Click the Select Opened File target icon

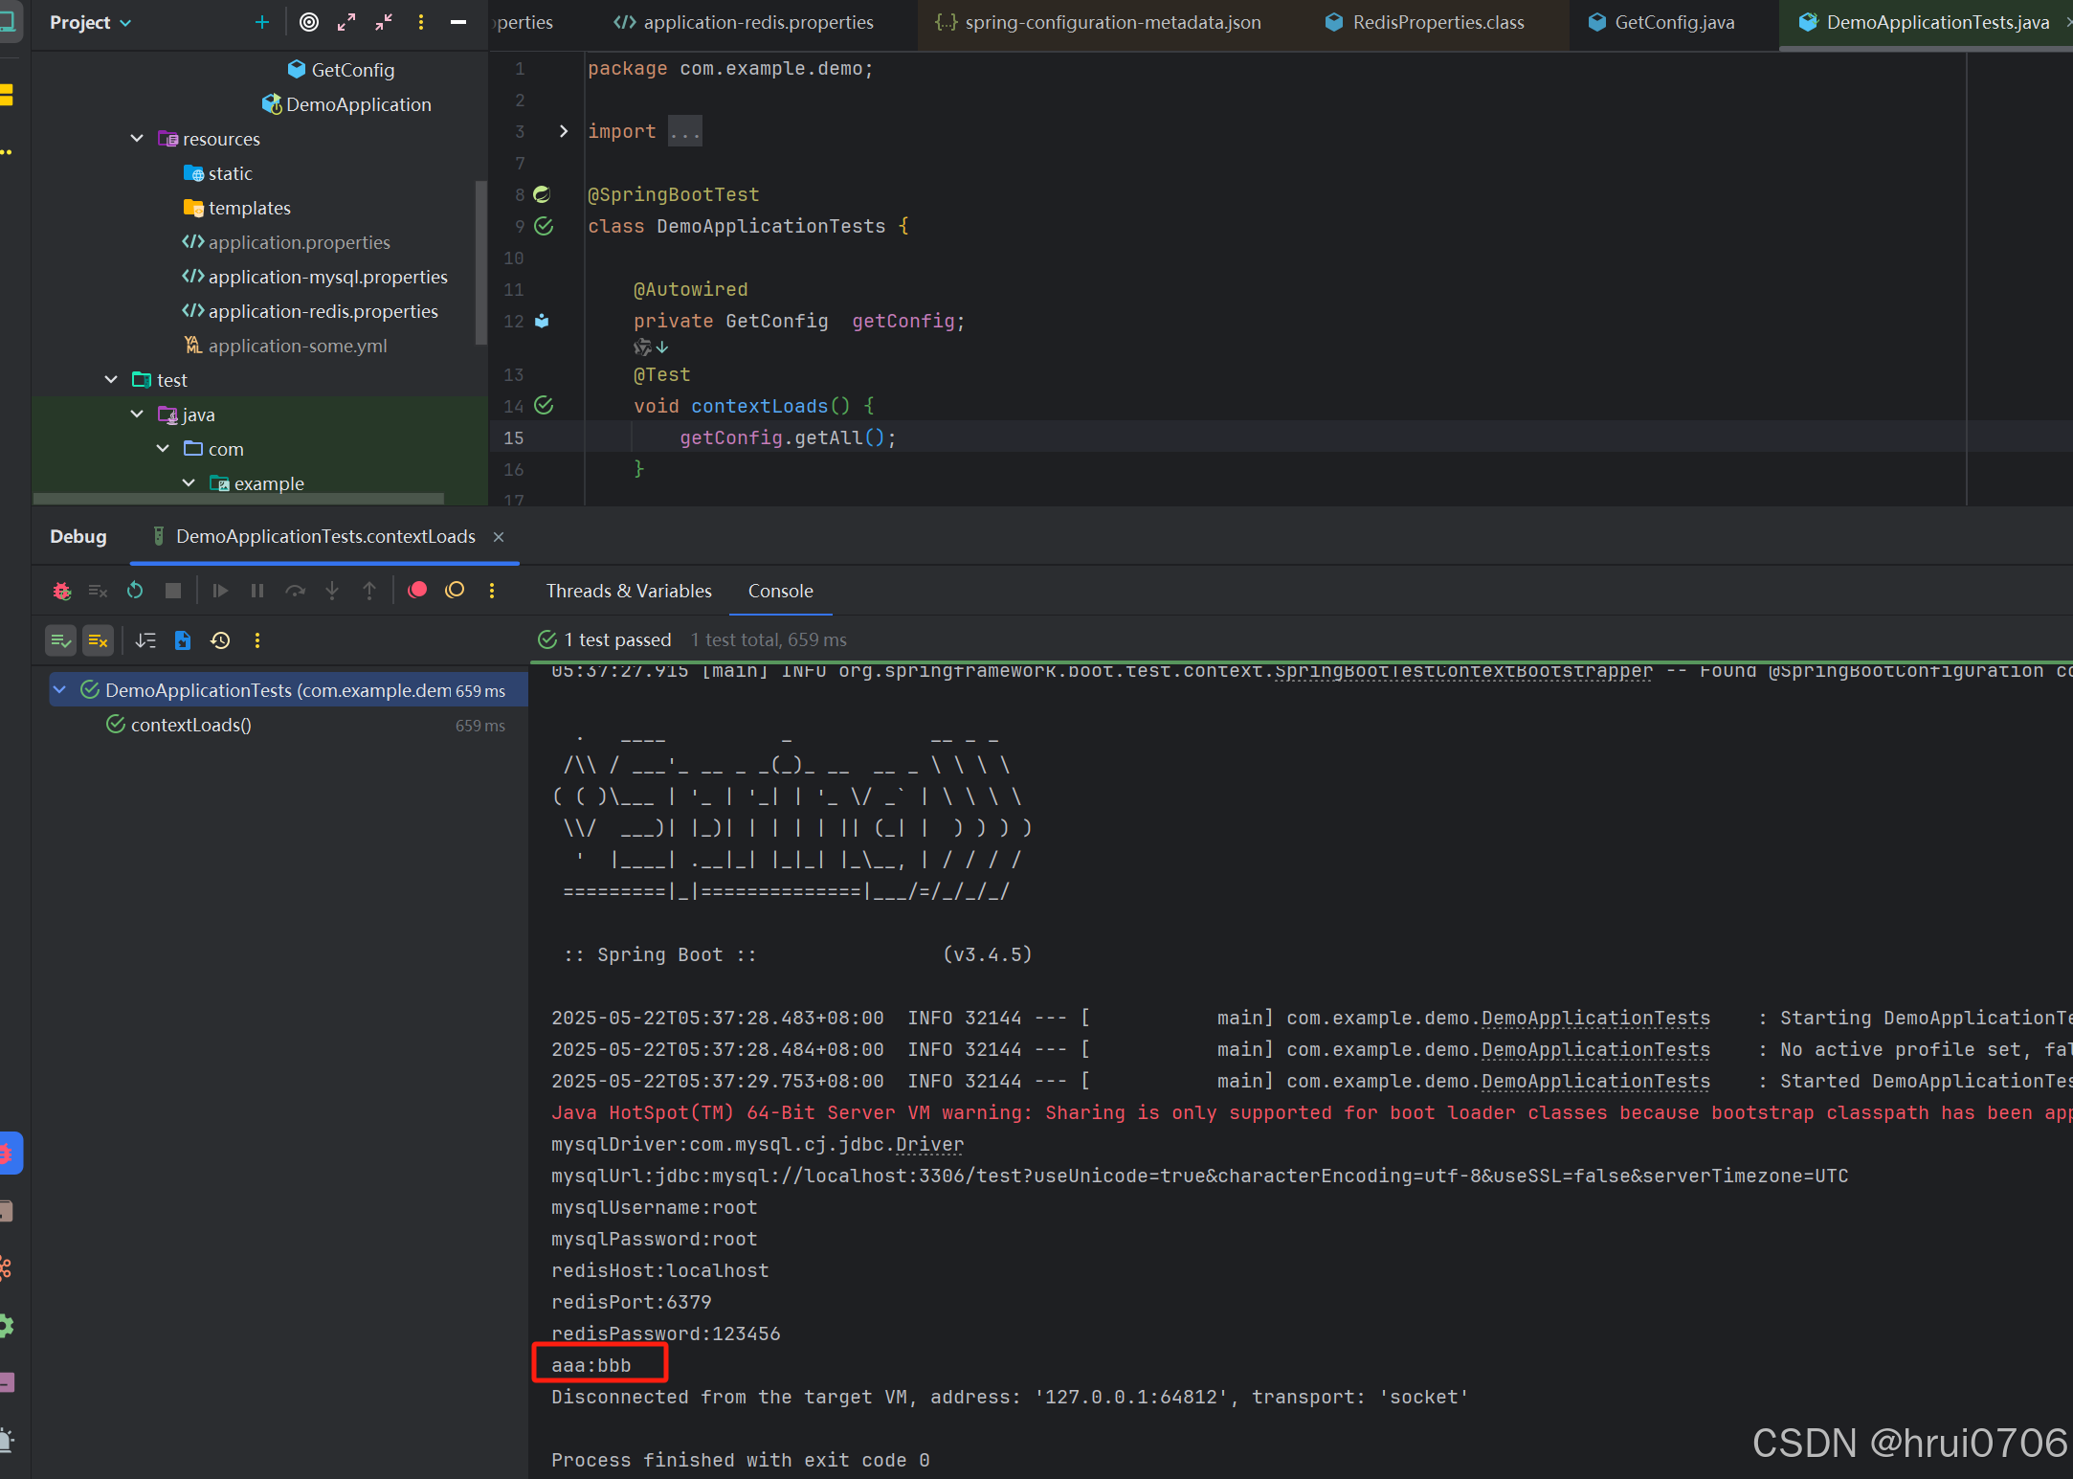309,22
